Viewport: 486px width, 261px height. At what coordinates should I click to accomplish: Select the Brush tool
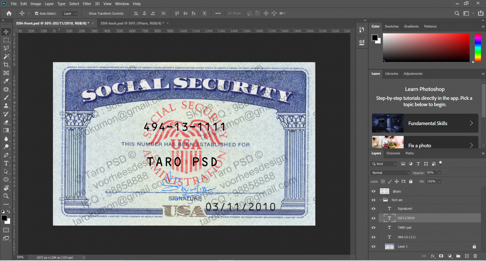(6, 97)
